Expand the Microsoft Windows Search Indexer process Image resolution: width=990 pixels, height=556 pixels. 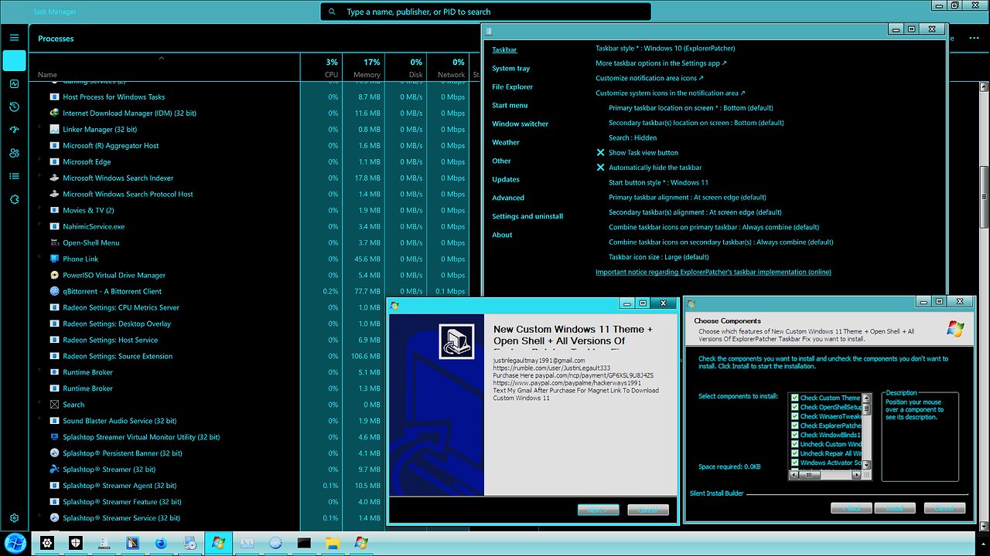point(40,177)
